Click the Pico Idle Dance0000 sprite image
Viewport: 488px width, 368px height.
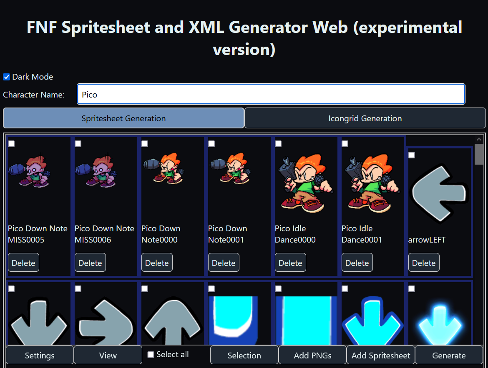coord(305,183)
